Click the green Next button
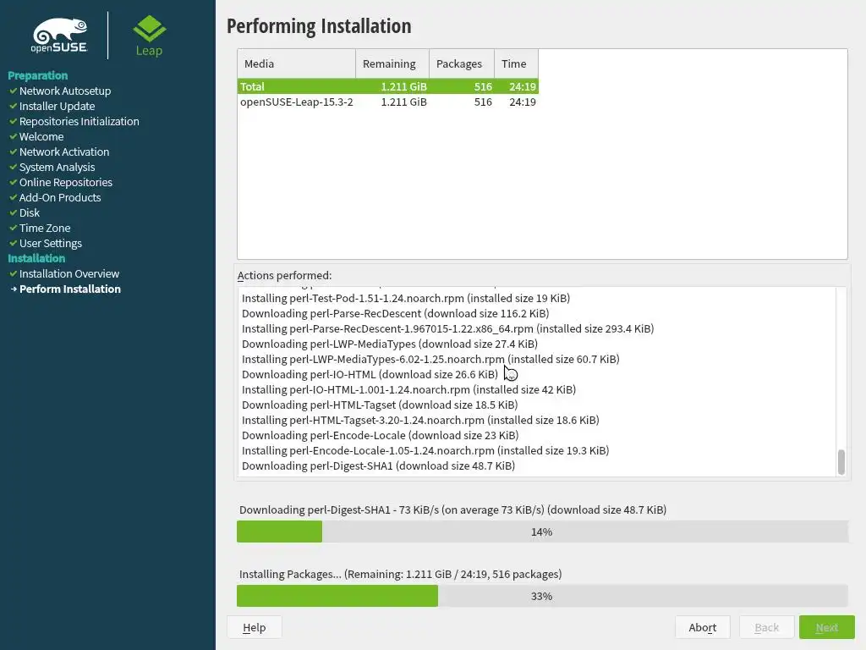Image resolution: width=866 pixels, height=650 pixels. click(827, 627)
